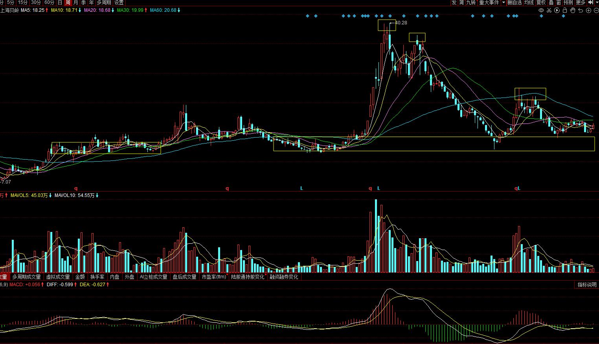
Task: Click the circular play replay icon
Action: click(x=557, y=10)
